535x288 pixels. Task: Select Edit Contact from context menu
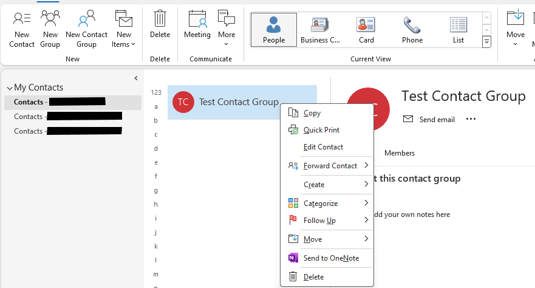click(327, 147)
